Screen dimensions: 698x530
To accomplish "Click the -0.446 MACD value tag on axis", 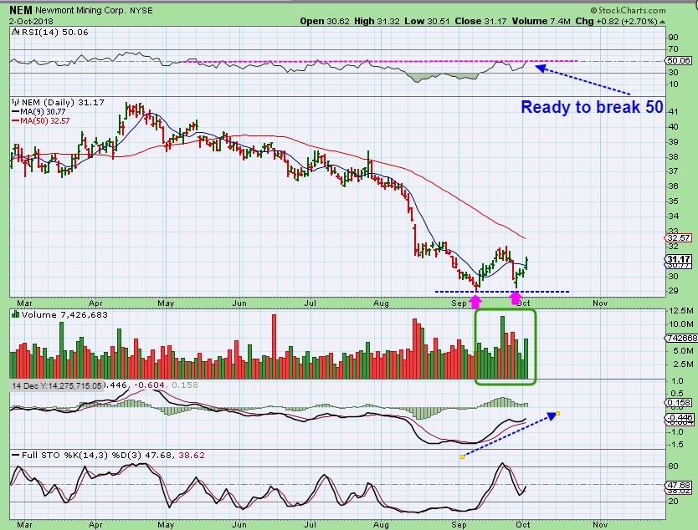I will point(679,417).
